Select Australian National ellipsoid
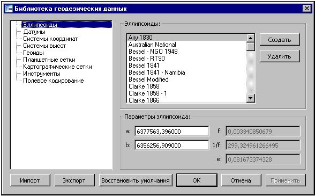 [186, 45]
